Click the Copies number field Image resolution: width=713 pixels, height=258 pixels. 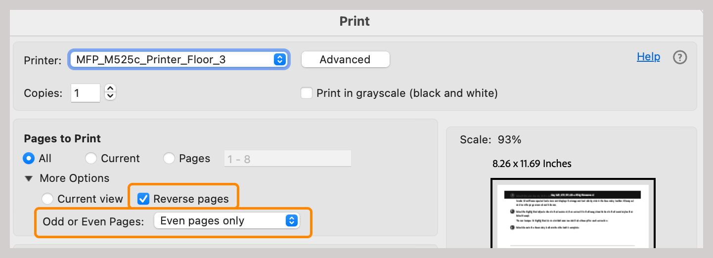tap(86, 93)
